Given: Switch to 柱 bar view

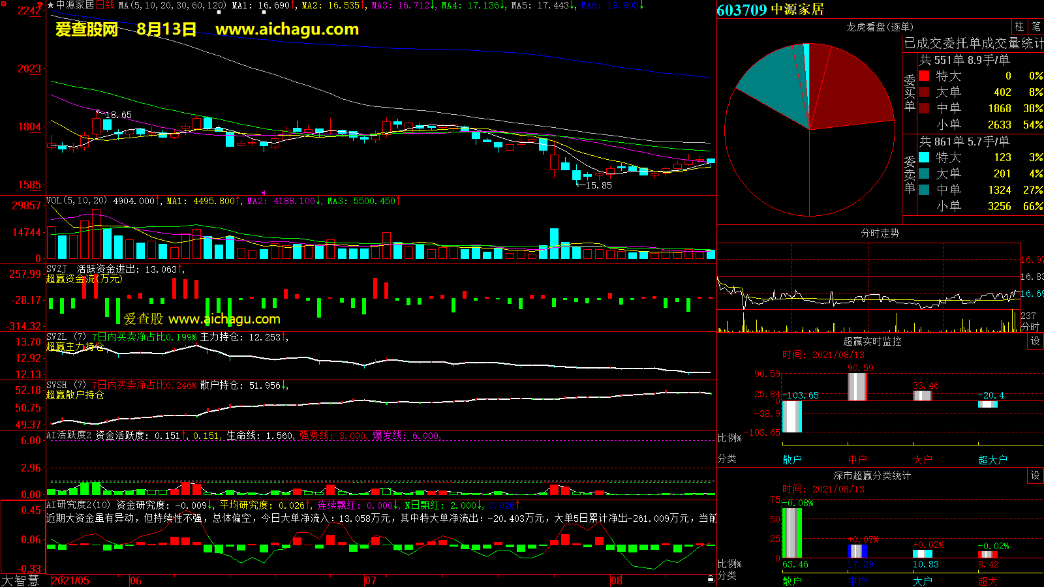Looking at the screenshot, I should pos(1019,26).
